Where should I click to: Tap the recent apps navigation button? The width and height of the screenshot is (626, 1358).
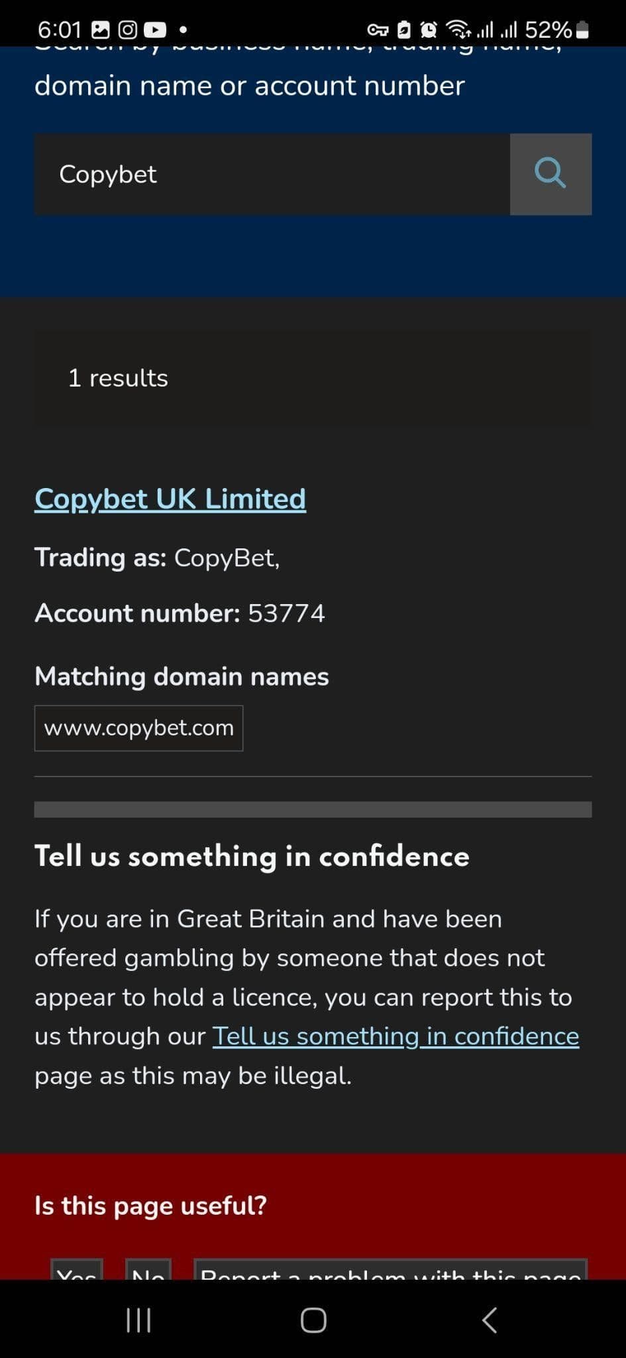pos(137,1320)
